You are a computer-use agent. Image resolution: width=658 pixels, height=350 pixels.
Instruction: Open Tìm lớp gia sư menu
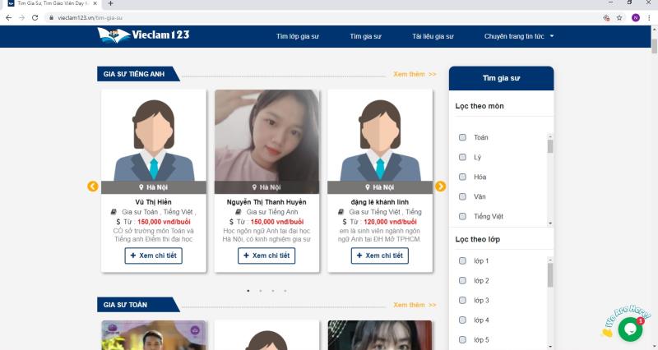tap(298, 36)
